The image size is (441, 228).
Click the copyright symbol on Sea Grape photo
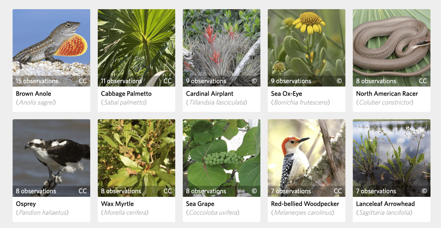pyautogui.click(x=254, y=191)
